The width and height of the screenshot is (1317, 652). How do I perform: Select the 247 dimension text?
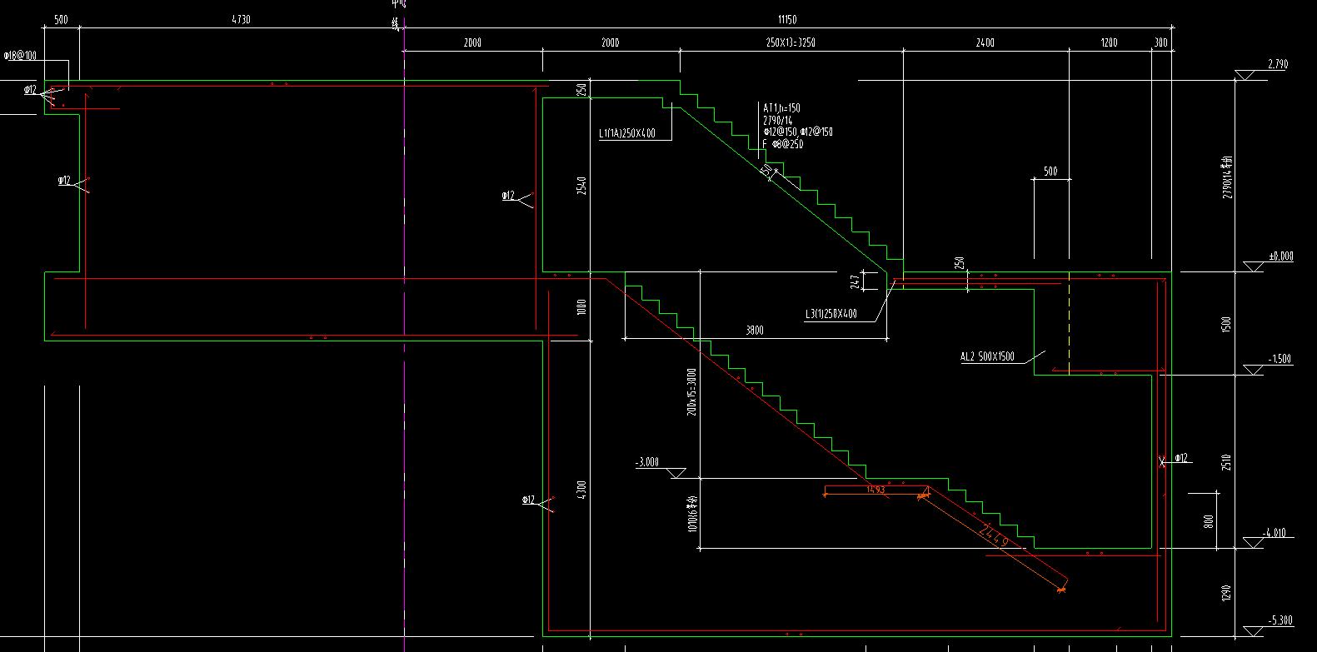(854, 282)
